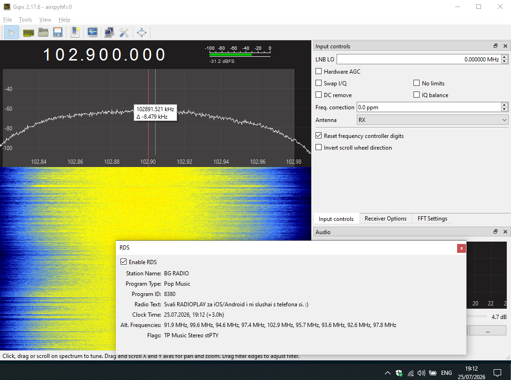Click the ellipsis button in Audio panel
This screenshot has height=380, width=511.
488,330
